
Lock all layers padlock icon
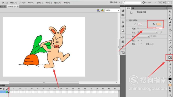(4, 88)
